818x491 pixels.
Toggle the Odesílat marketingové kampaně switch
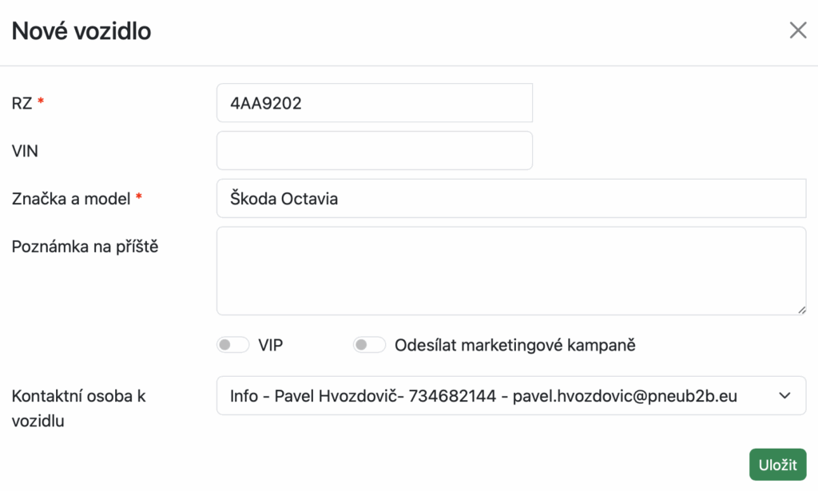(x=371, y=346)
